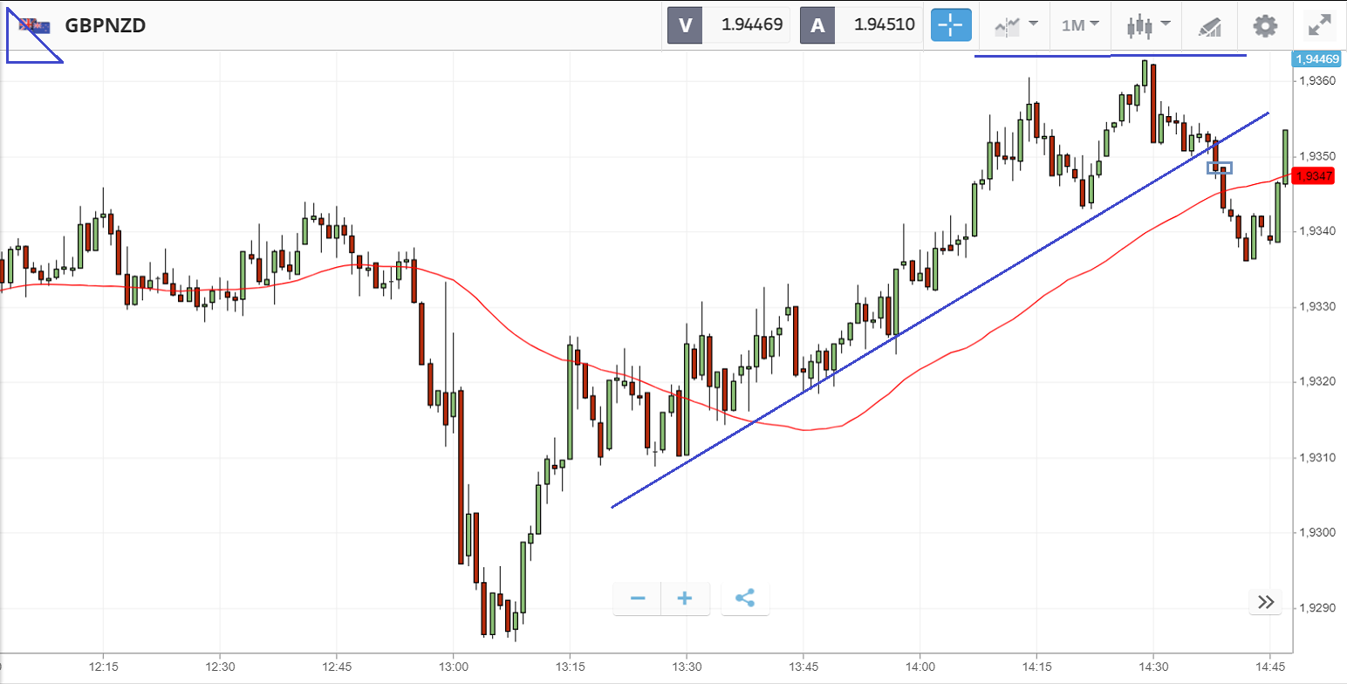Share the chart
Viewport: 1347px width, 684px height.
(745, 598)
